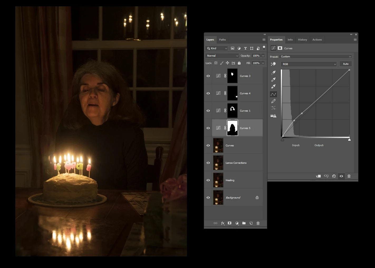This screenshot has height=268, width=375.
Task: Select the Healing layer name
Action: [x=230, y=180]
